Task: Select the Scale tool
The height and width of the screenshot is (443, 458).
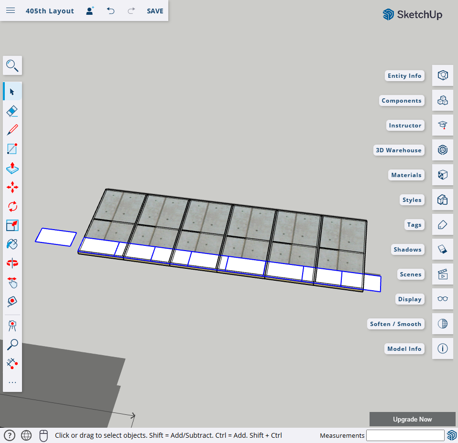Action: (x=12, y=225)
